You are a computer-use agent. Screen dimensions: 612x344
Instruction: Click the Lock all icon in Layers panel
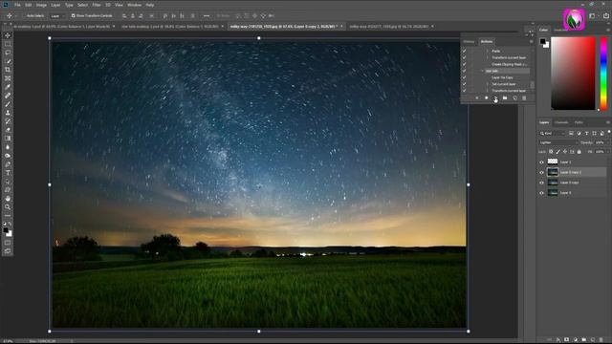tap(579, 152)
